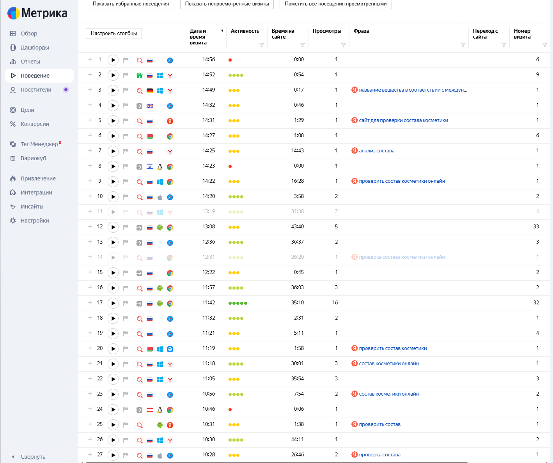Click the Android icon in row 16
Image resolution: width=553 pixels, height=463 pixels.
(160, 288)
